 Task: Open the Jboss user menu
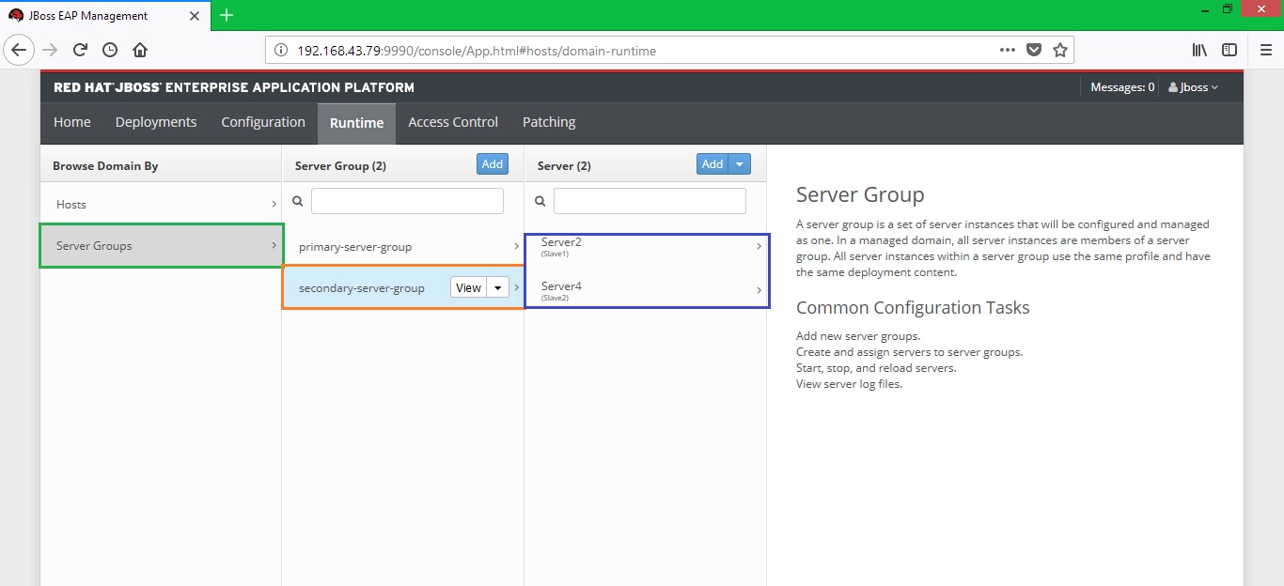click(1191, 86)
